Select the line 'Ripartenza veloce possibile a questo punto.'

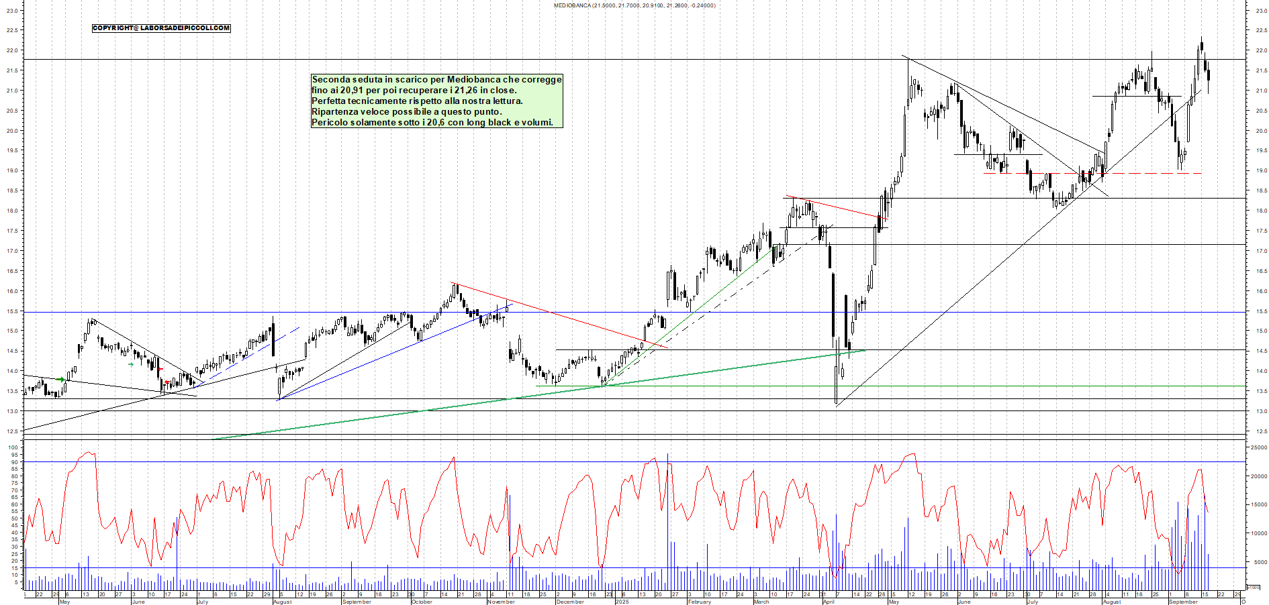(406, 112)
